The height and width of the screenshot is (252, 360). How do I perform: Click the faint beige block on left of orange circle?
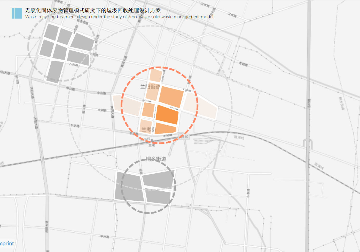click(x=128, y=104)
